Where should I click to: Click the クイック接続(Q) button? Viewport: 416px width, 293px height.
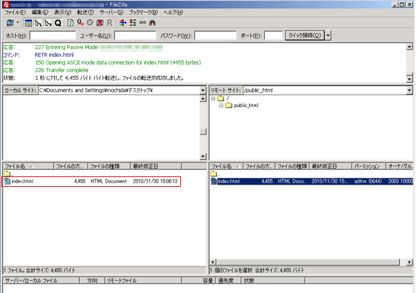pos(304,35)
